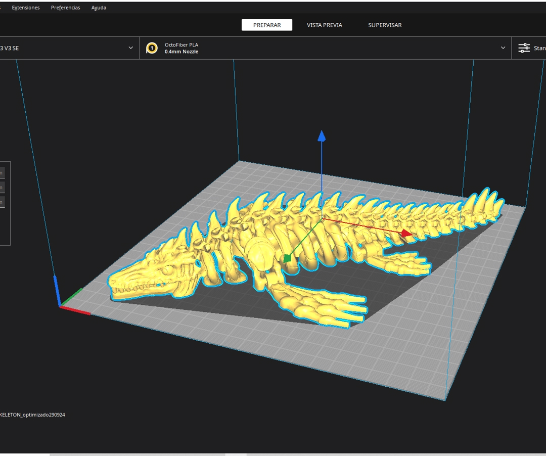The height and width of the screenshot is (456, 546).
Task: Open the print settings sliders icon
Action: coord(524,48)
